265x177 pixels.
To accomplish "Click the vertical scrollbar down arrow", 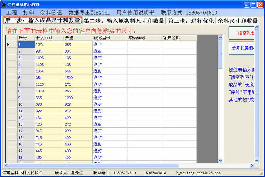I will coord(220,160).
